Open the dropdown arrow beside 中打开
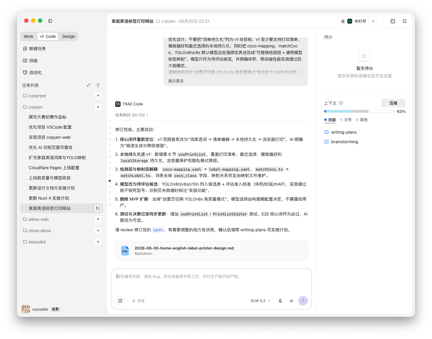Viewport: 432px width, 339px height. click(x=373, y=21)
